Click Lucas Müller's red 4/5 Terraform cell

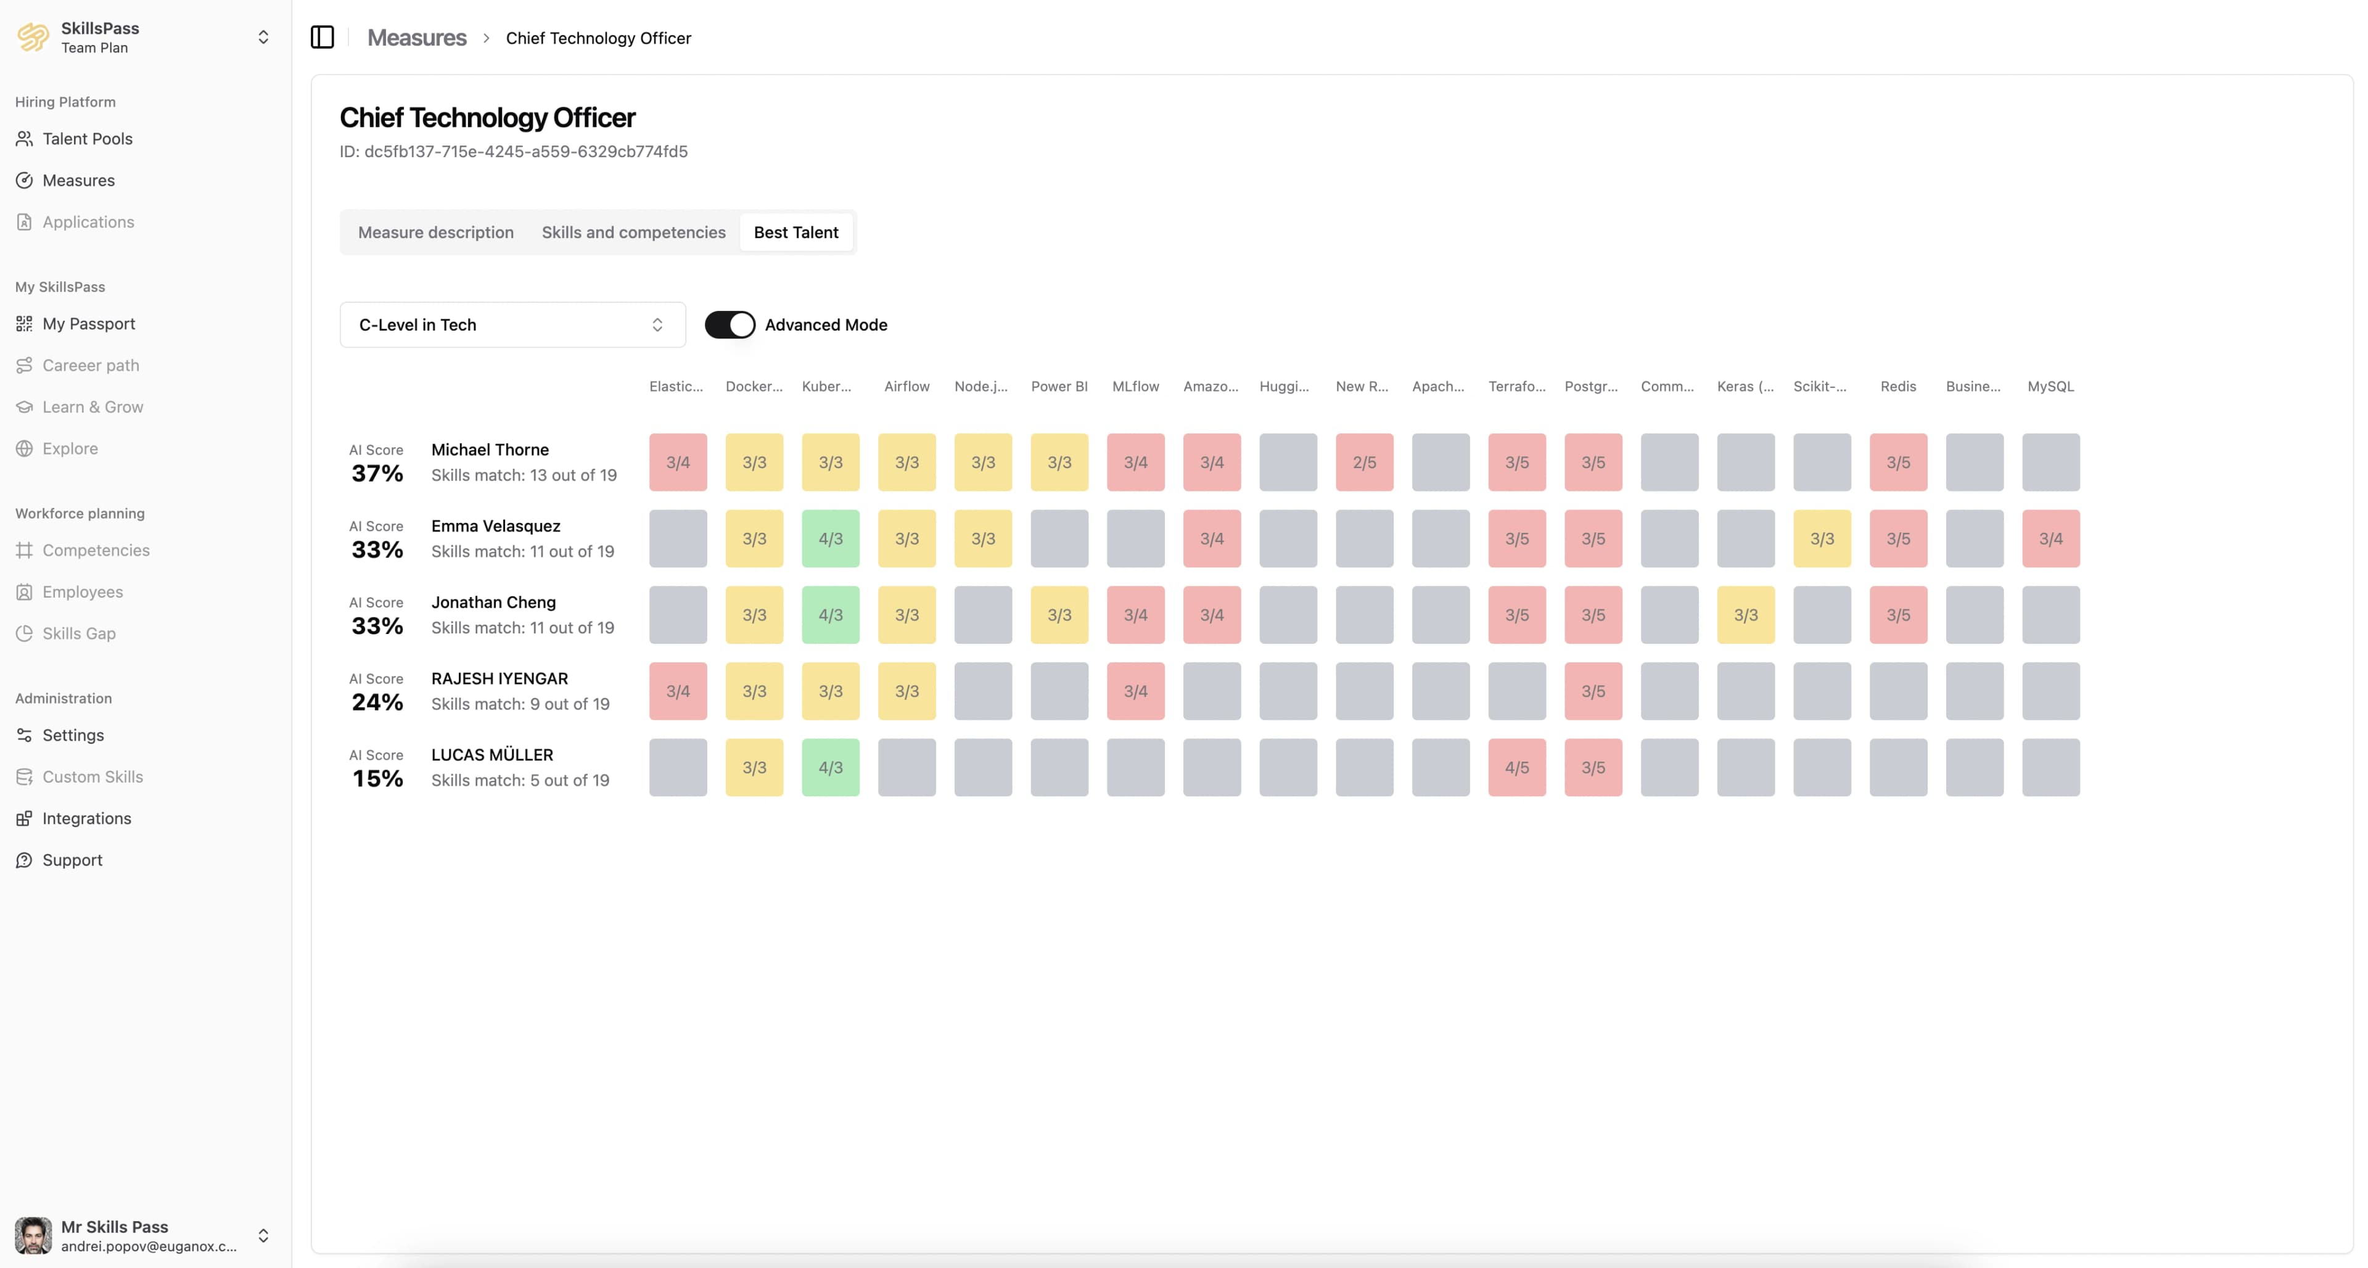point(1517,768)
